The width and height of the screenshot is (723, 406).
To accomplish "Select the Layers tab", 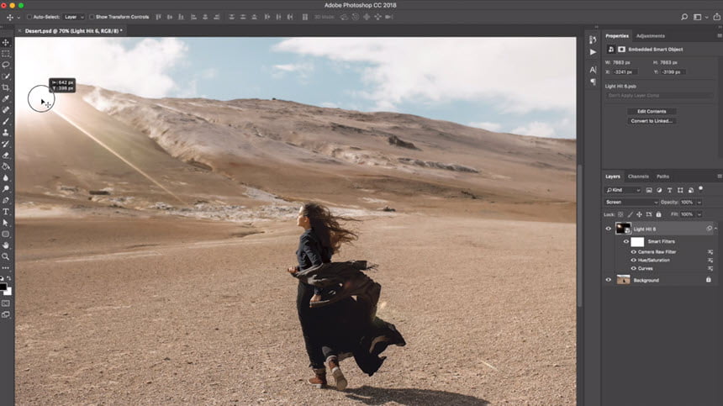I will (x=613, y=177).
